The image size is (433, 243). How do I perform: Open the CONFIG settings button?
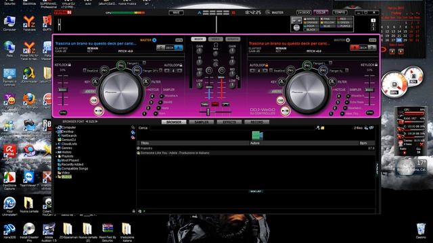click(340, 12)
